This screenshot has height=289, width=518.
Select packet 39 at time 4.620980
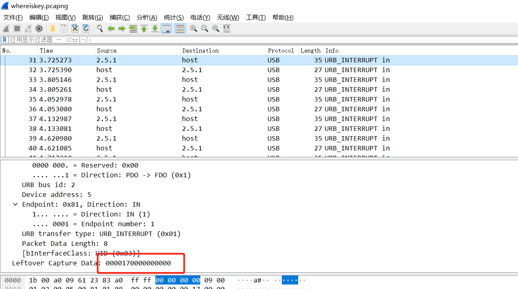point(259,138)
